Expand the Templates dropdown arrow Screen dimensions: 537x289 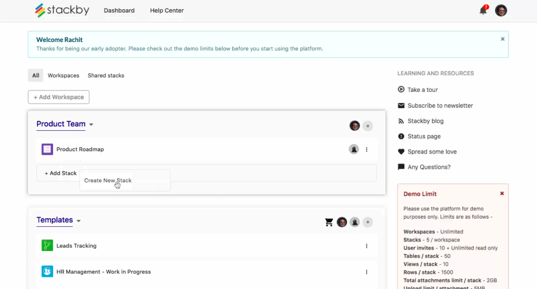(x=78, y=221)
